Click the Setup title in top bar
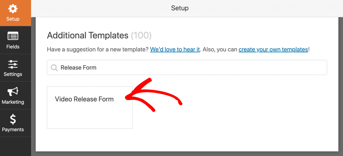The height and width of the screenshot is (156, 343). [180, 8]
